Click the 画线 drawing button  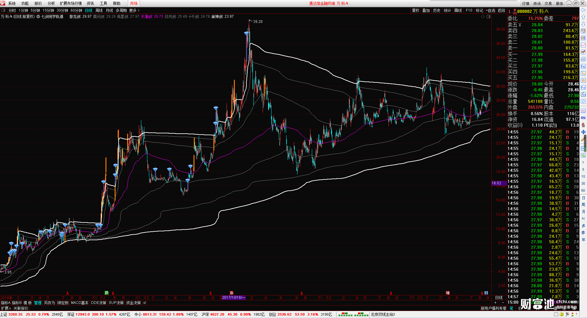click(x=458, y=10)
